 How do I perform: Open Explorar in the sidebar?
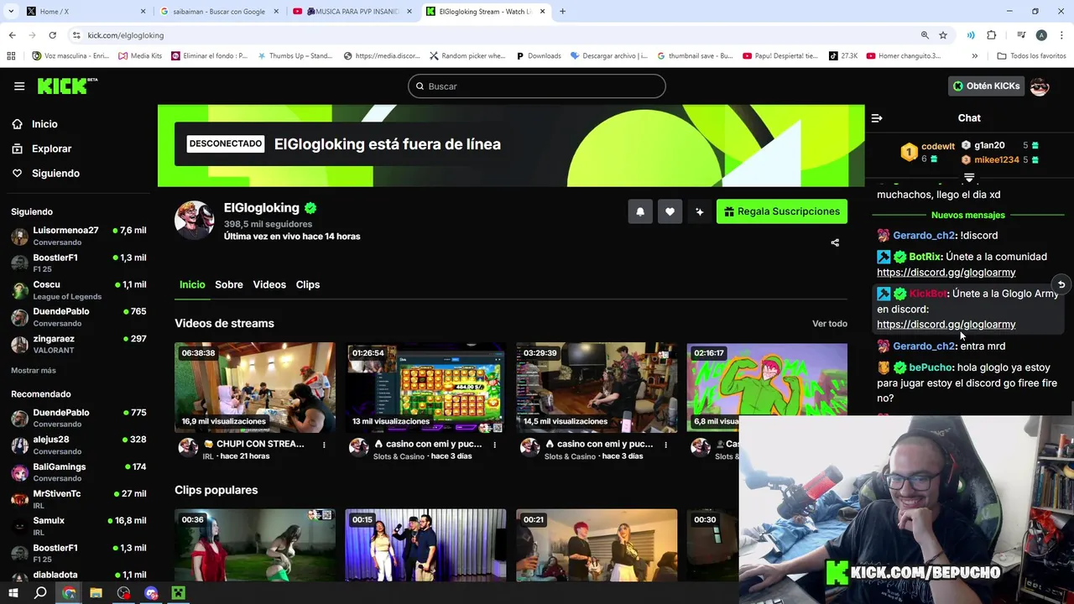click(51, 148)
